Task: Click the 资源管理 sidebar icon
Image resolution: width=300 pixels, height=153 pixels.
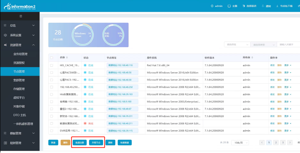Action: [x=5, y=45]
